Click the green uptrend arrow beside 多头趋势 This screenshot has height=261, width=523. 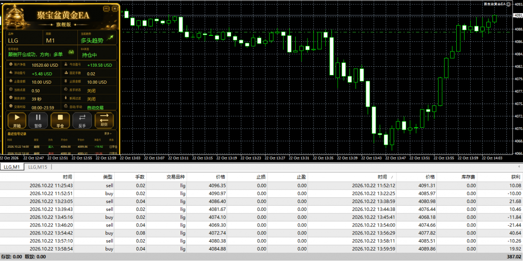coord(110,37)
